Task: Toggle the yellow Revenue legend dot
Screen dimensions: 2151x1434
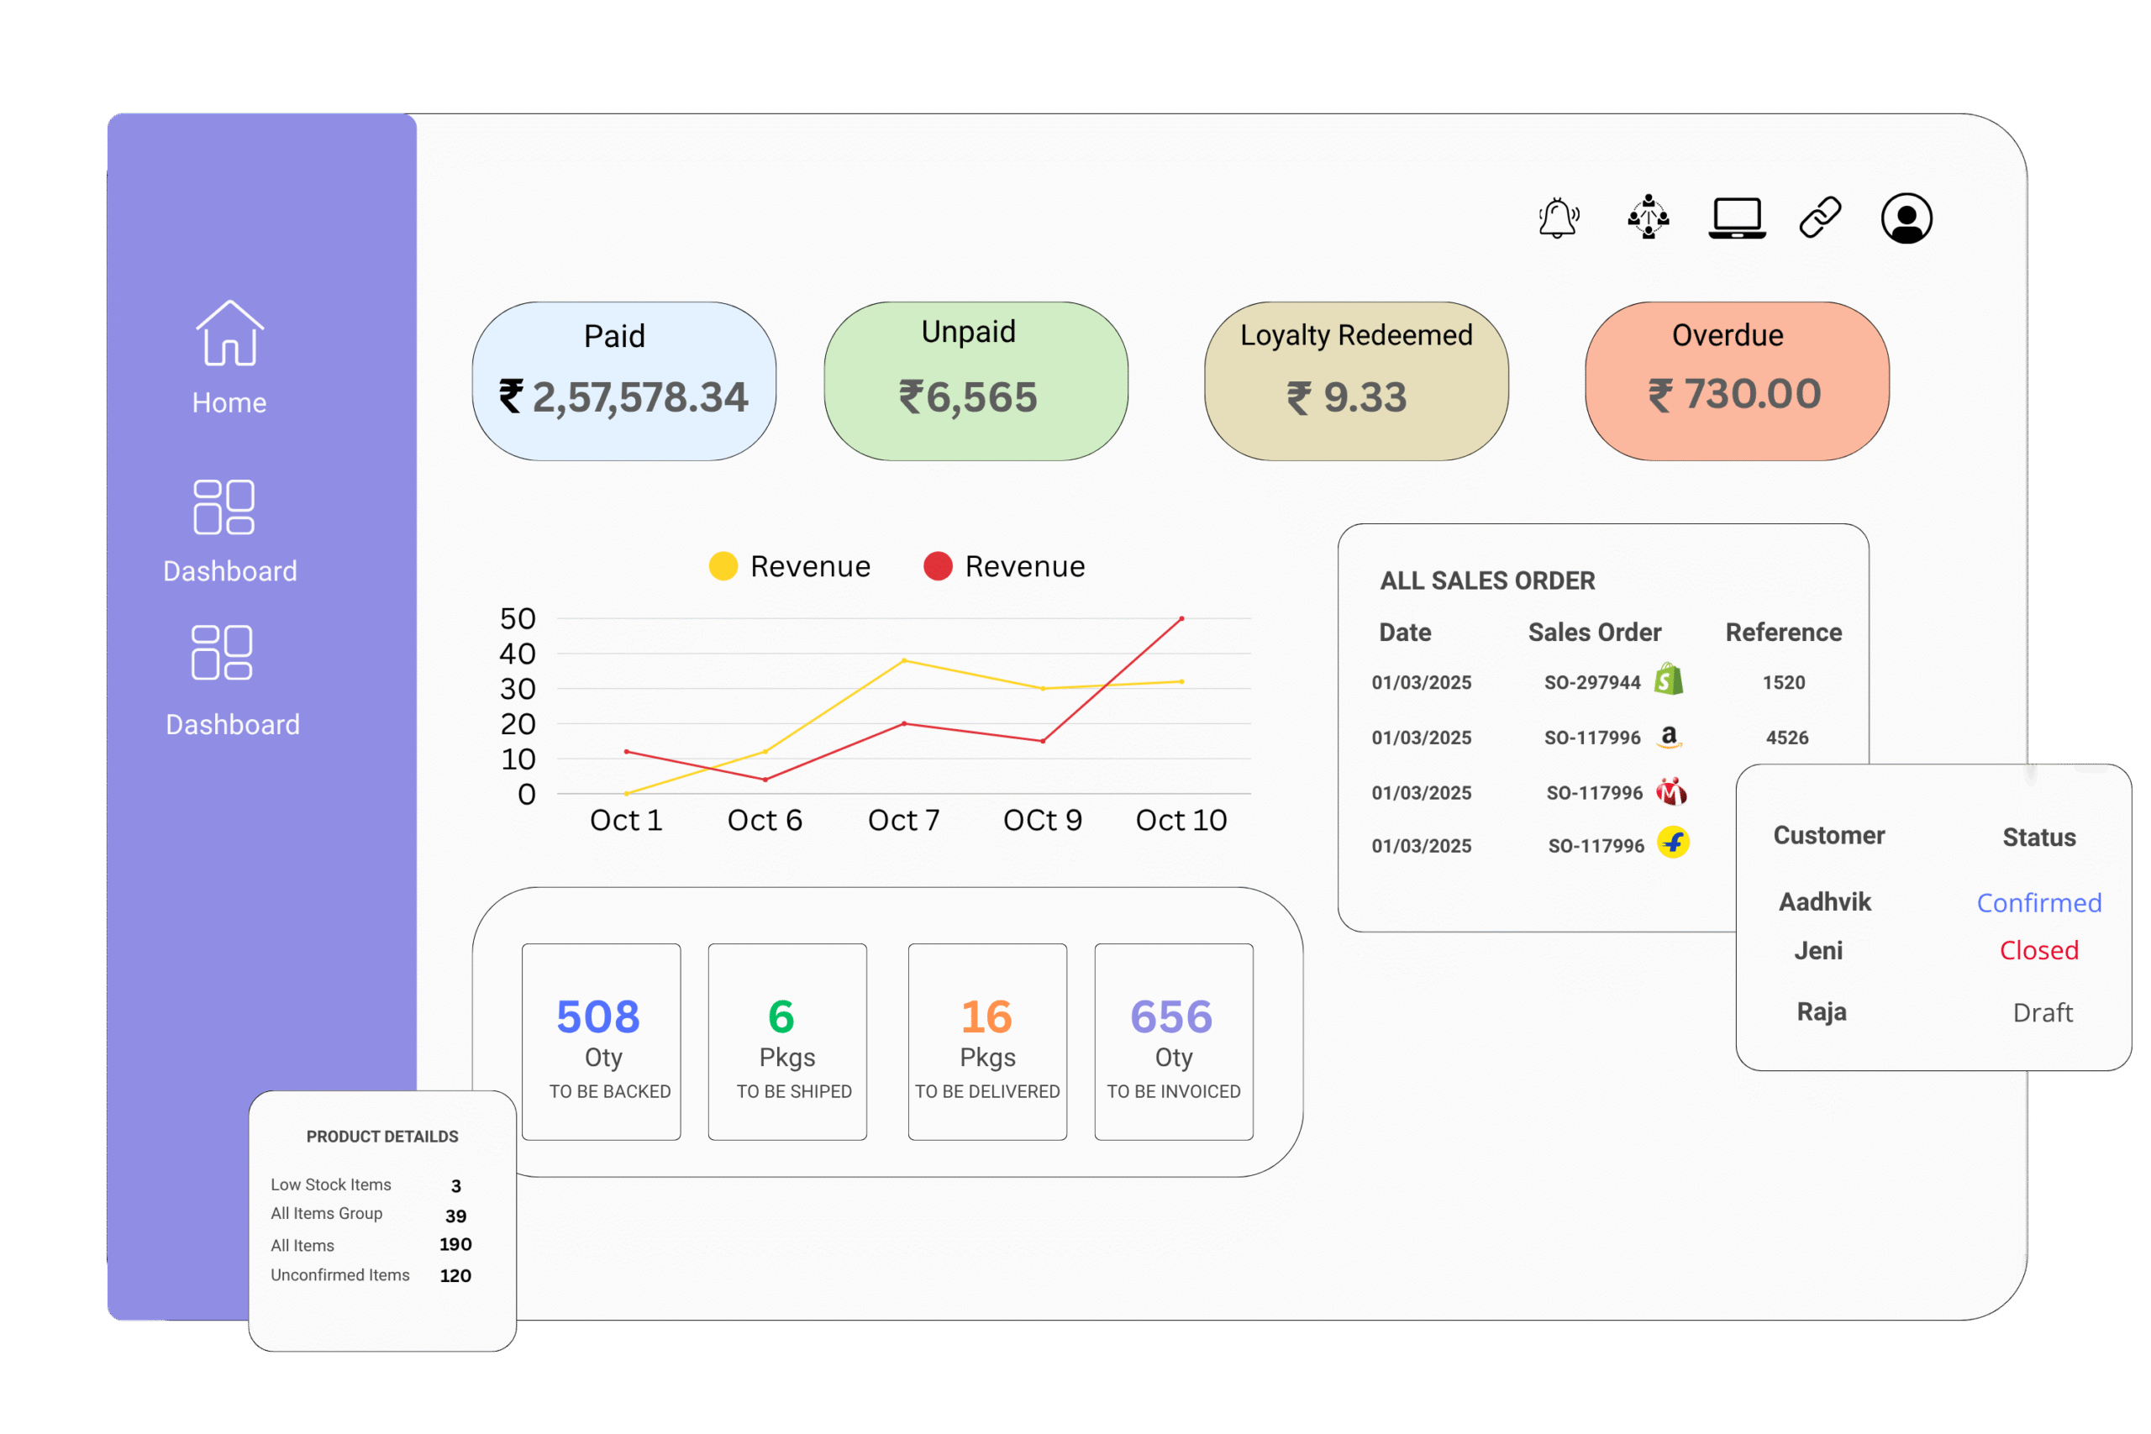Action: tap(723, 566)
